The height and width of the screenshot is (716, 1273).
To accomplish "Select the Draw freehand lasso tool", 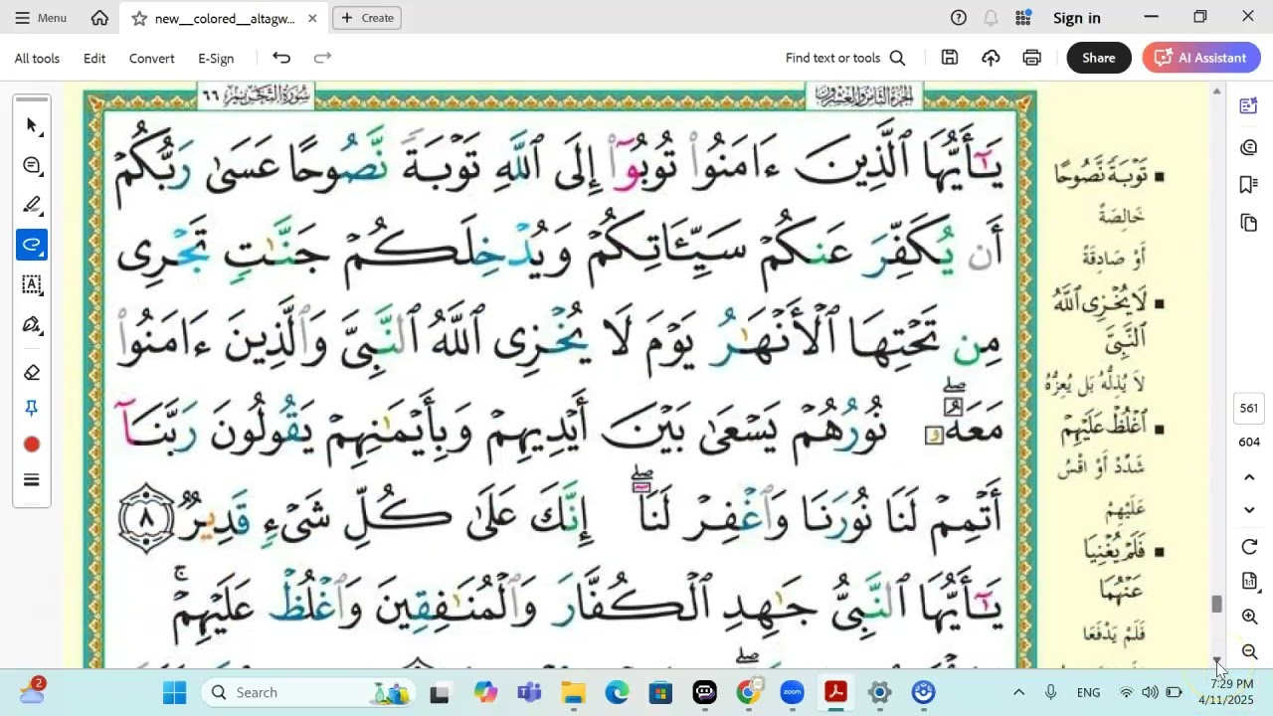I will (32, 245).
